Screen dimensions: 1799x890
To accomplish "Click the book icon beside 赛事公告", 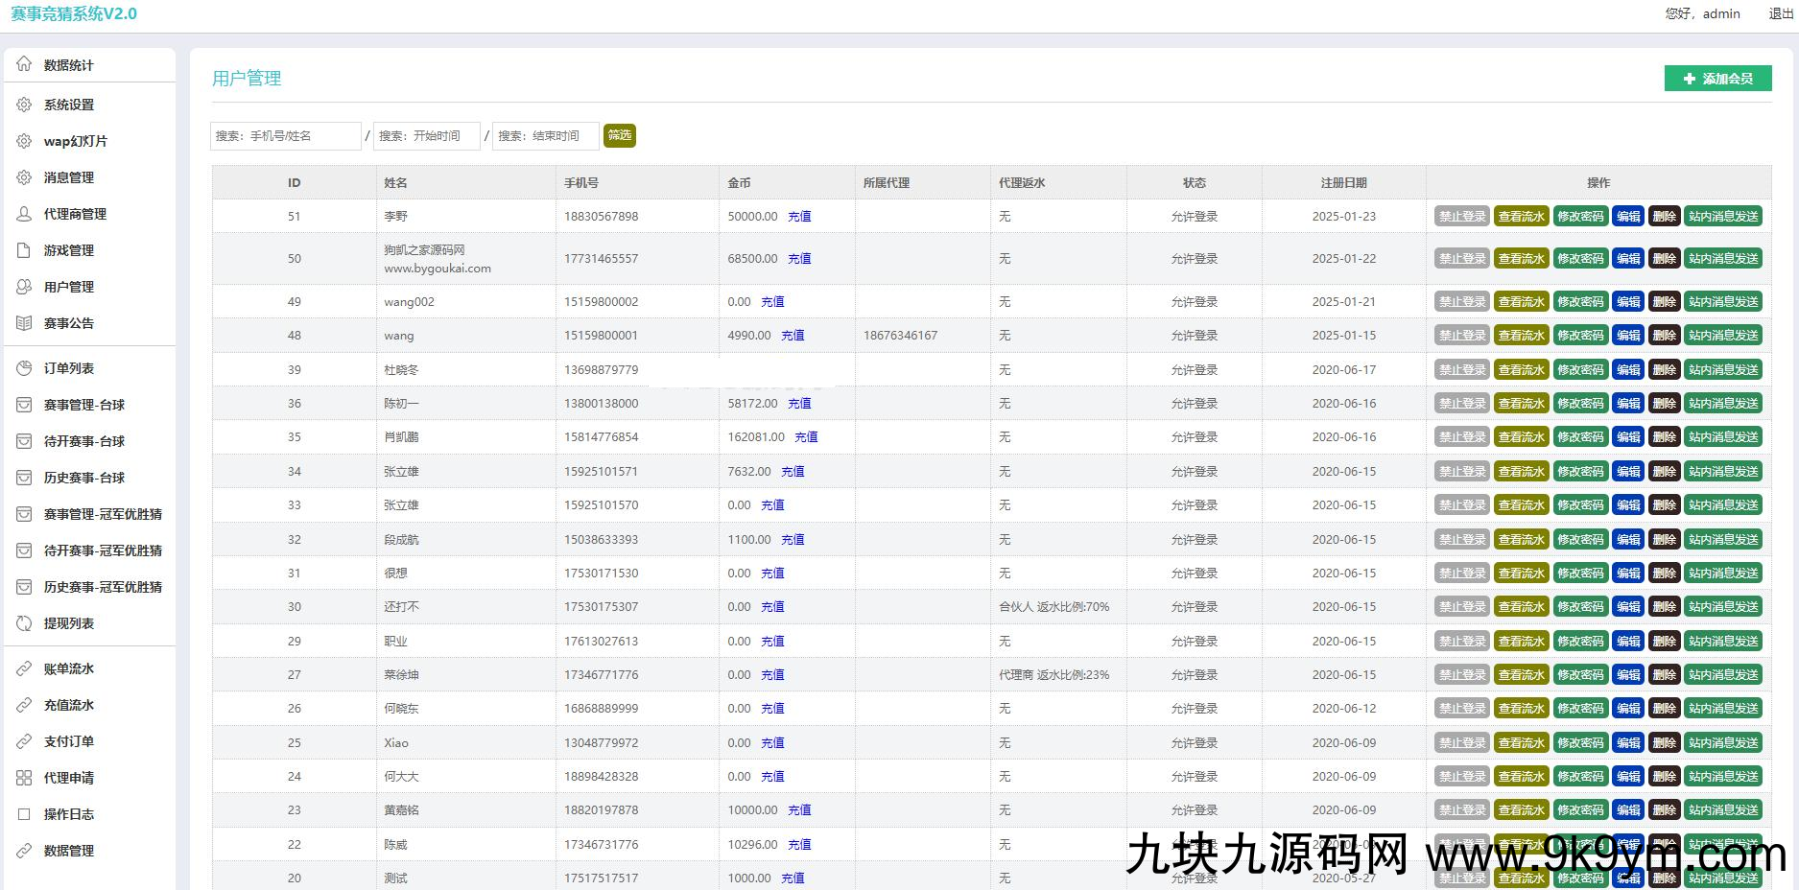I will (x=24, y=323).
